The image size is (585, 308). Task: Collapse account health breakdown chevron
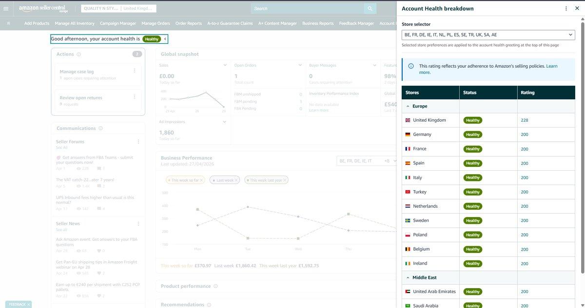[x=165, y=39]
